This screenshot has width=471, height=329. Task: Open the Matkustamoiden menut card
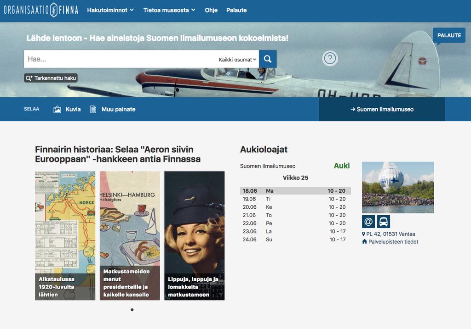[x=130, y=236]
